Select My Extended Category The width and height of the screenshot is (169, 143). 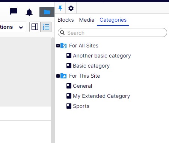[x=101, y=96]
